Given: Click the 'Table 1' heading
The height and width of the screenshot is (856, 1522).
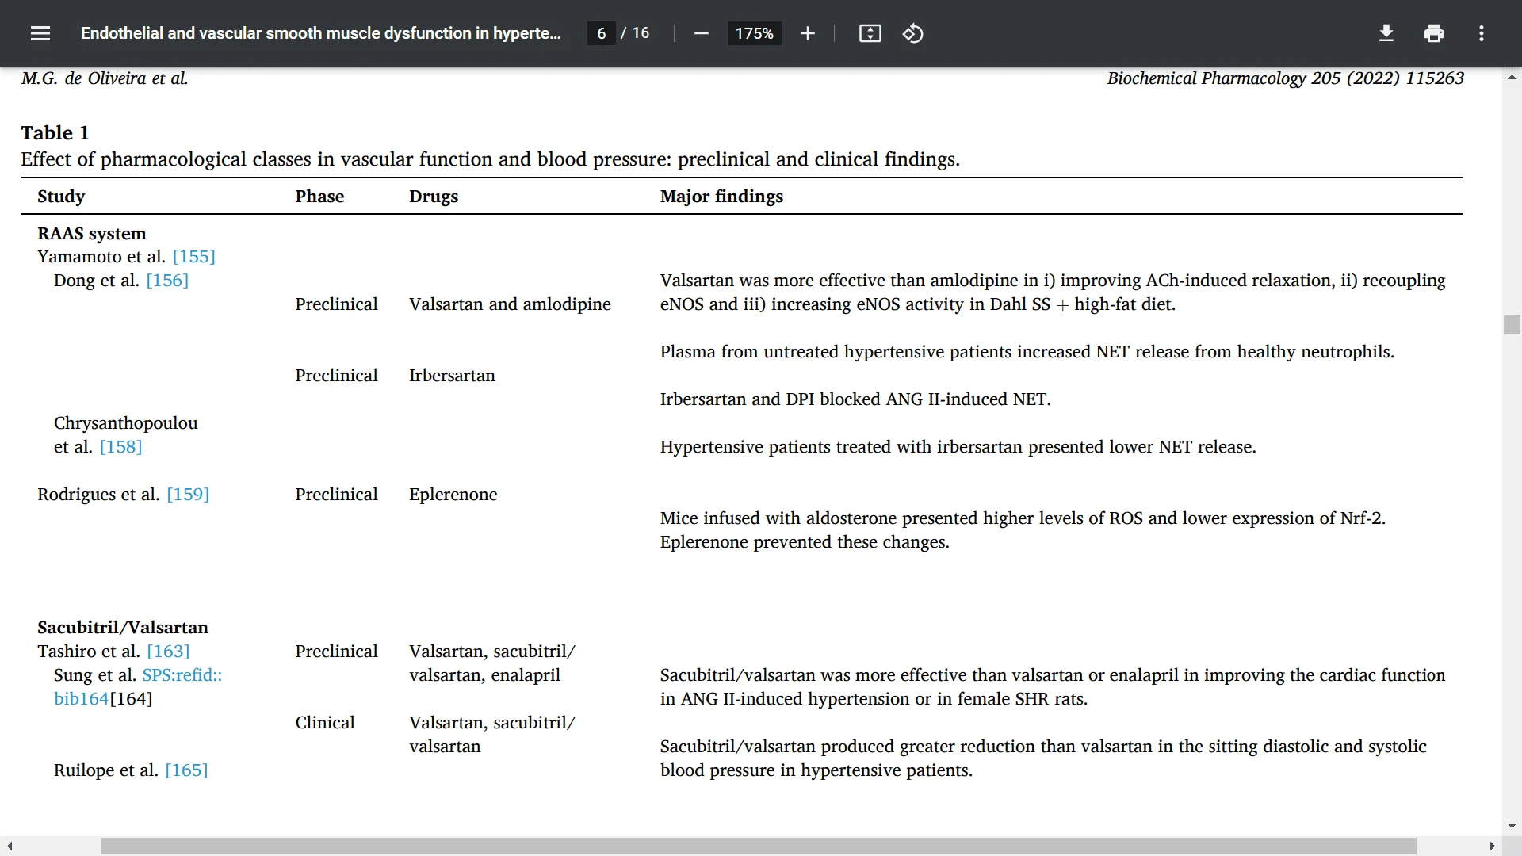Looking at the screenshot, I should pyautogui.click(x=55, y=133).
